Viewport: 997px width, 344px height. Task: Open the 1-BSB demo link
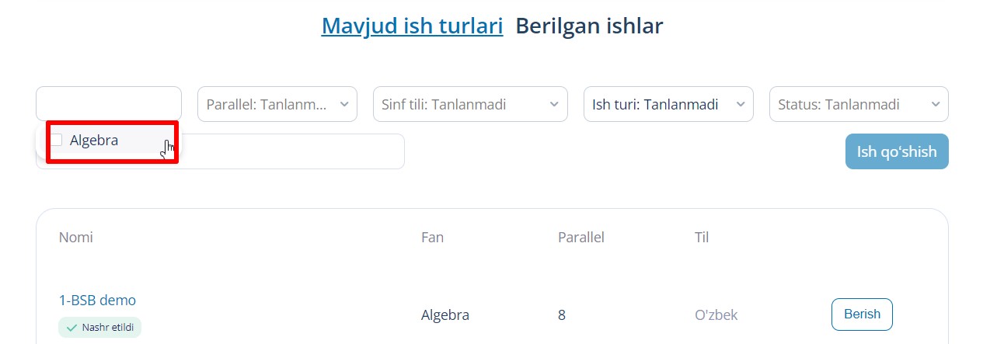97,300
